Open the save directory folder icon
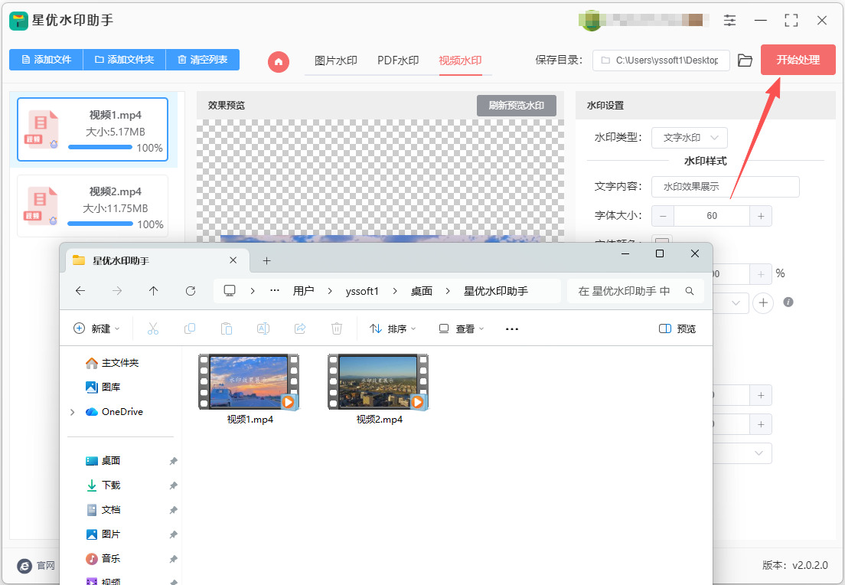This screenshot has width=845, height=585. tap(745, 60)
